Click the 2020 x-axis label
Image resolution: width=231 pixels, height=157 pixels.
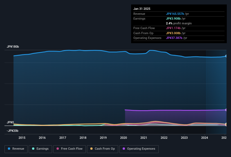[124, 138]
